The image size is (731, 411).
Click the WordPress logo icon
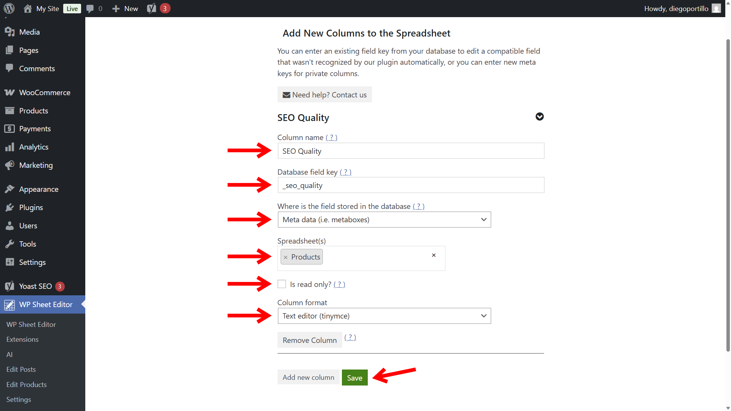pyautogui.click(x=9, y=8)
